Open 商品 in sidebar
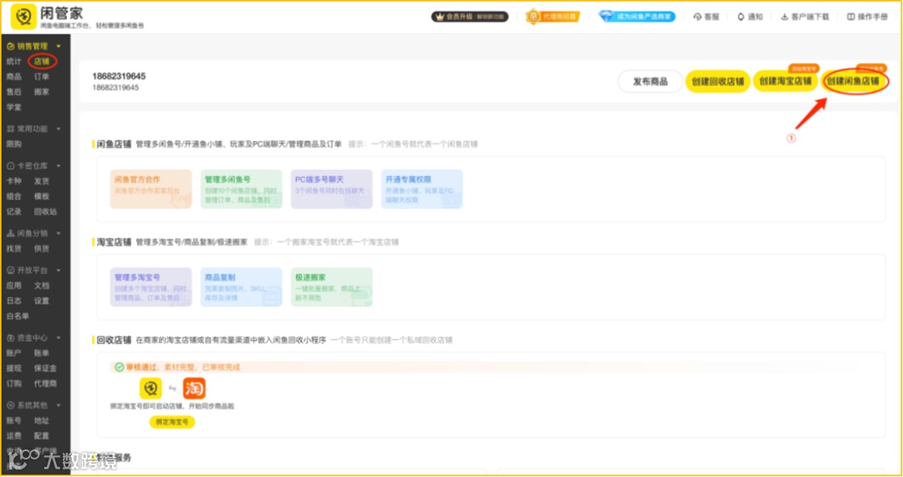This screenshot has width=903, height=477. click(14, 77)
